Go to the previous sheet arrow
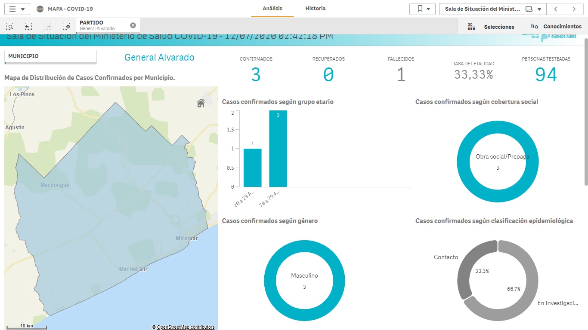588x330 pixels. 556,9
